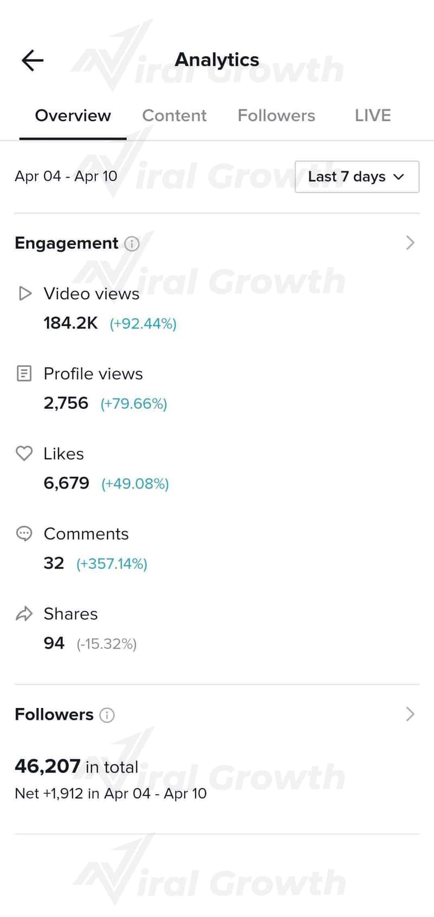Click the back arrow to leave Analytics

click(31, 60)
